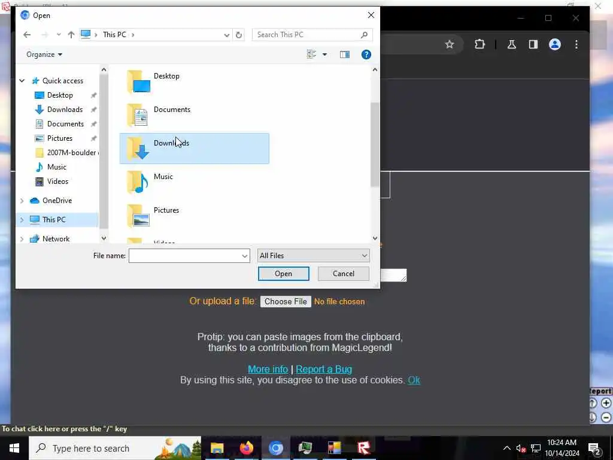This screenshot has width=613, height=460.
Task: Close the Open dialog
Action: click(371, 15)
